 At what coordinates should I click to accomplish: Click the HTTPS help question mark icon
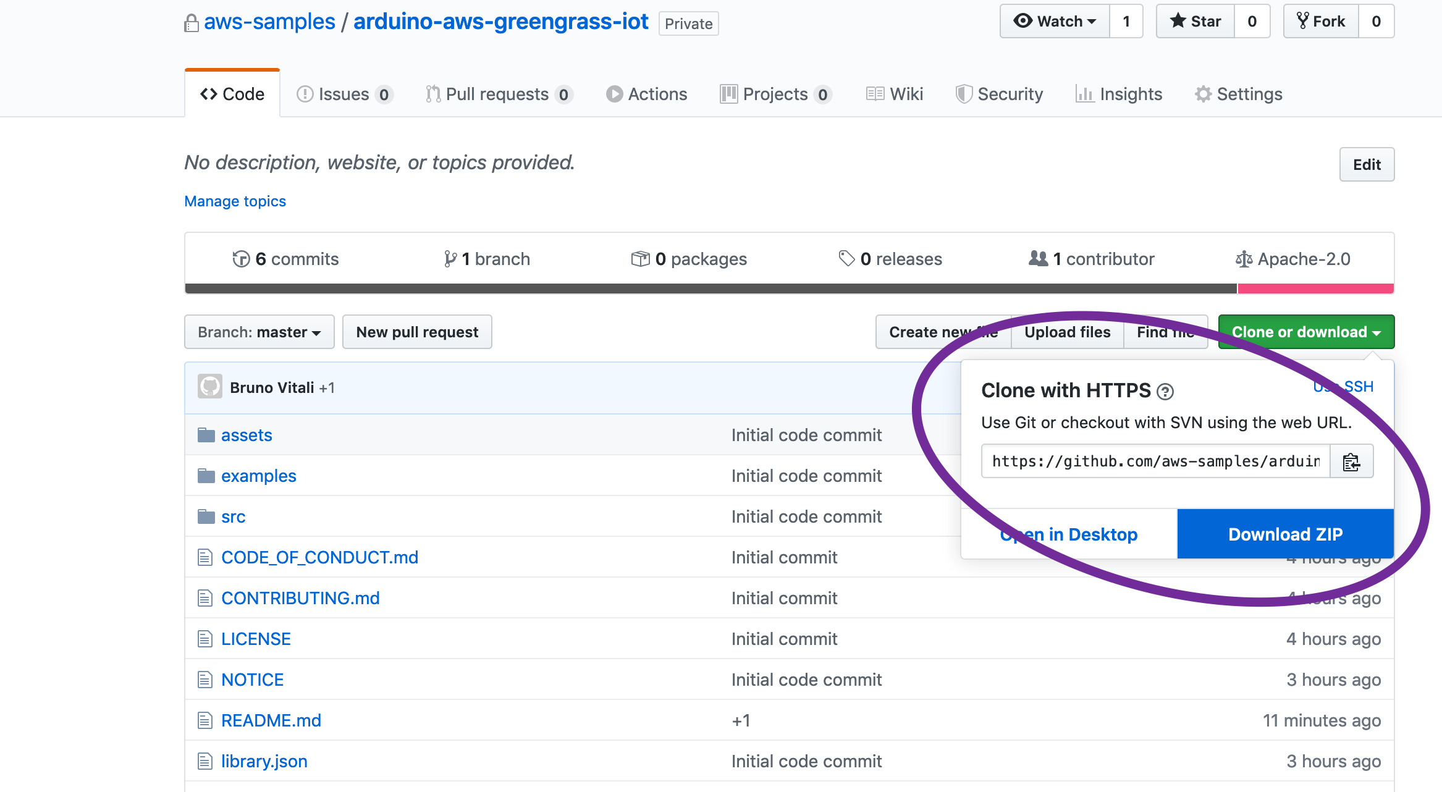[x=1165, y=392]
